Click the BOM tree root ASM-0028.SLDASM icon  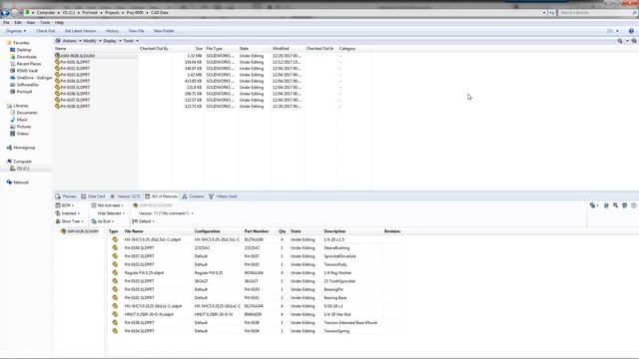tap(63, 231)
